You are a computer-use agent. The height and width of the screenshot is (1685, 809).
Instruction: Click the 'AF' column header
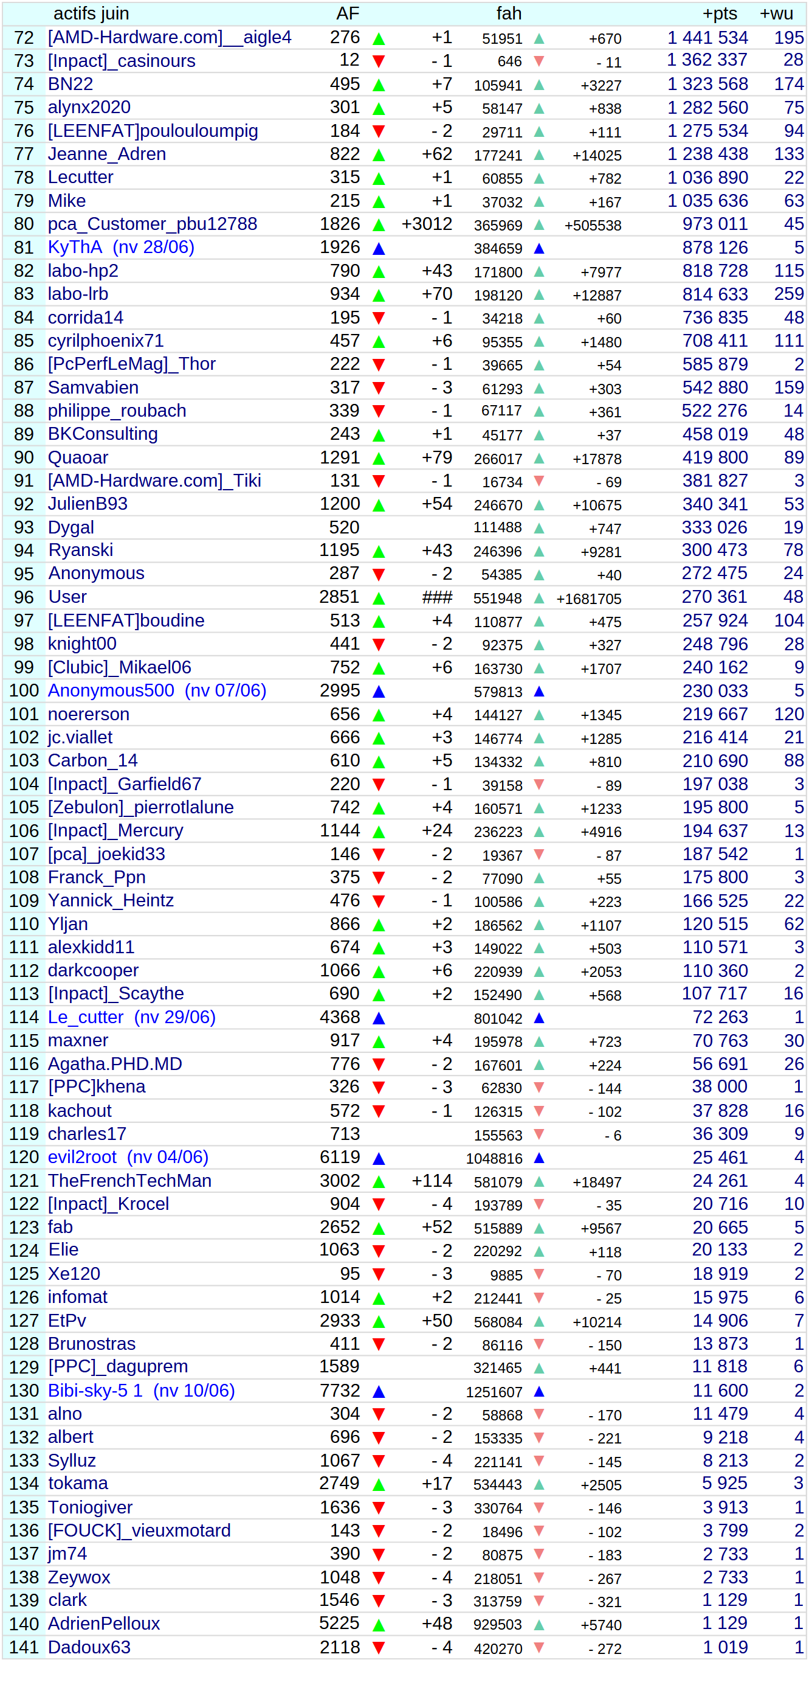[x=348, y=14]
